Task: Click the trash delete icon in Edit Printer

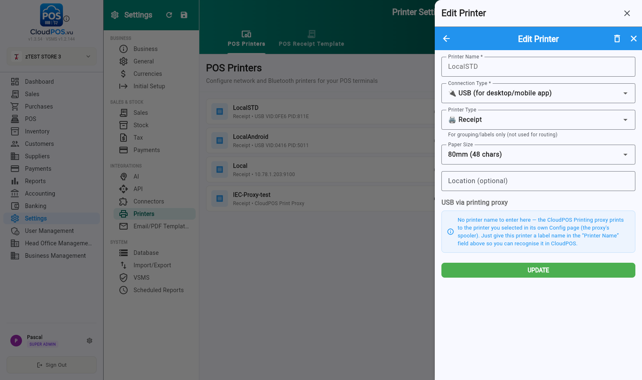Action: click(x=617, y=39)
